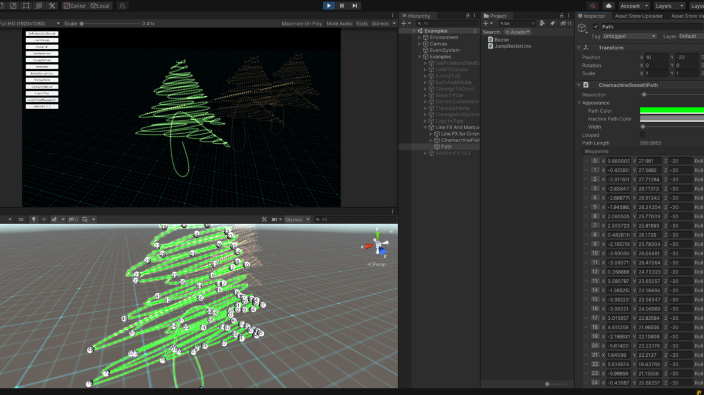Uncheck the Path object active checkbox
Image resolution: width=704 pixels, height=395 pixels.
tap(596, 27)
